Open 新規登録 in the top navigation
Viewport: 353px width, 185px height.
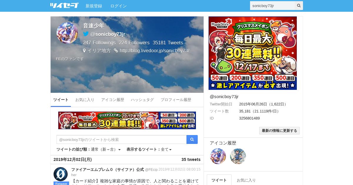(94, 6)
